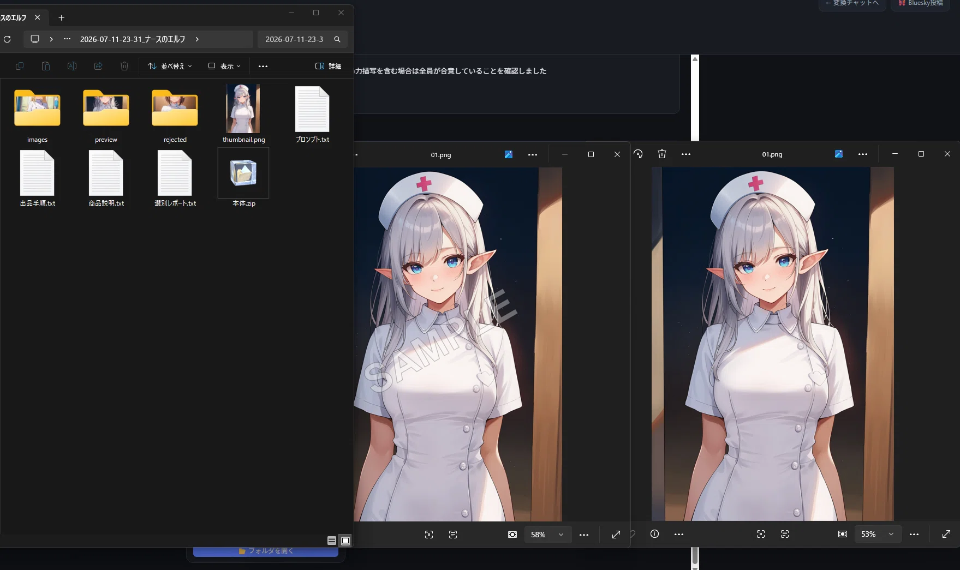This screenshot has width=960, height=570.
Task: Show file info in right viewer
Action: click(654, 534)
